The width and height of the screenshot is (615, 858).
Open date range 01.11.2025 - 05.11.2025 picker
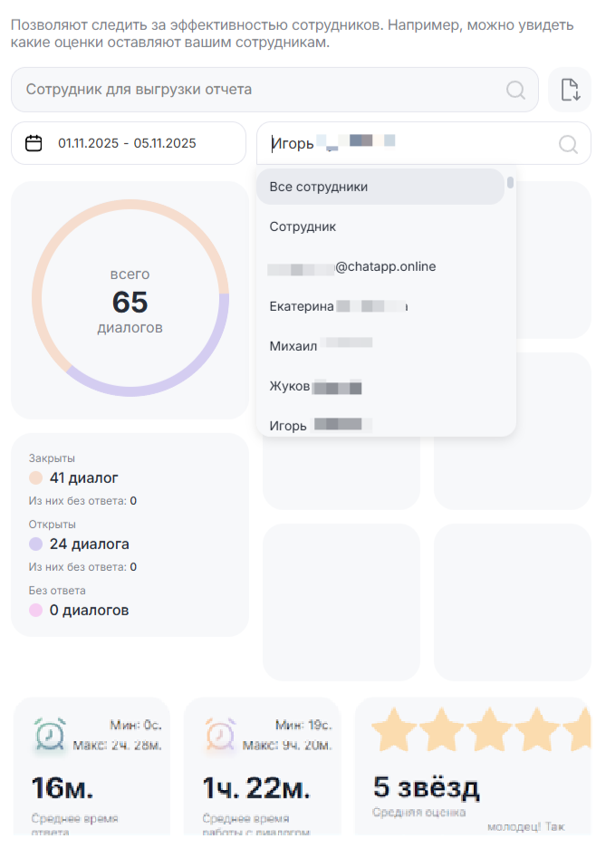click(x=128, y=143)
